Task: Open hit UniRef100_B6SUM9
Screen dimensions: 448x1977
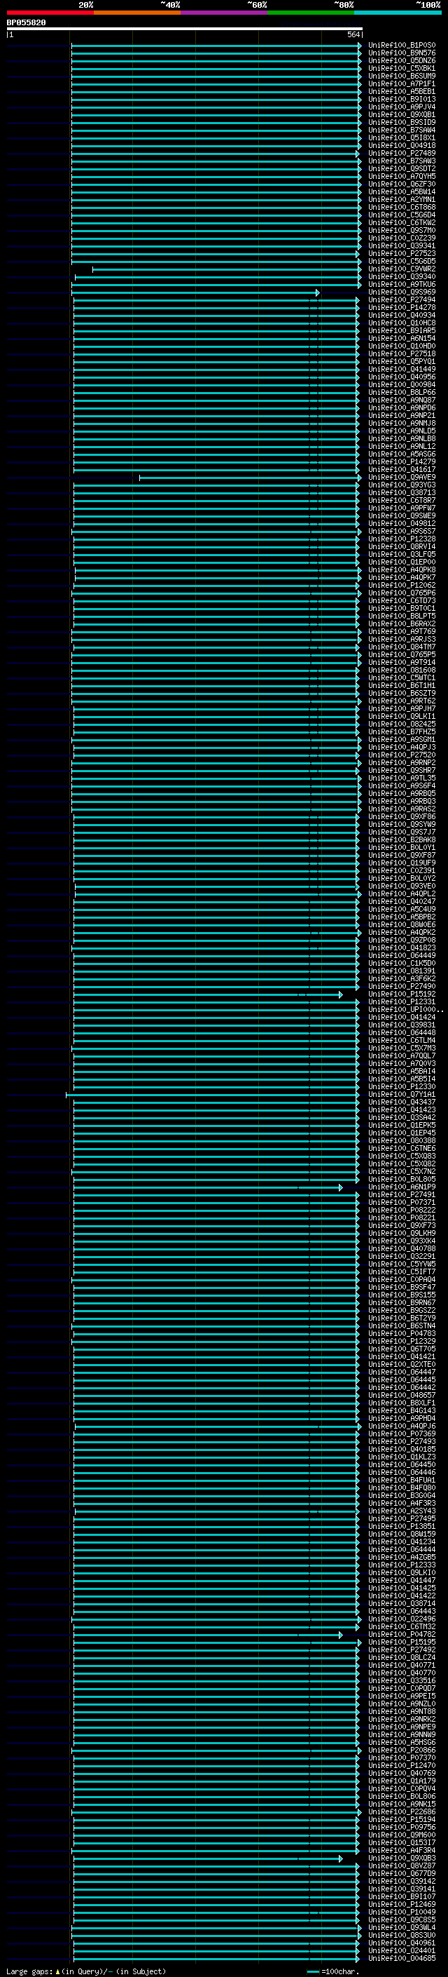Action: pos(401,76)
